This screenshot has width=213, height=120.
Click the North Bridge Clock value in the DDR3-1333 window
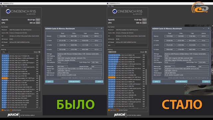97,62
